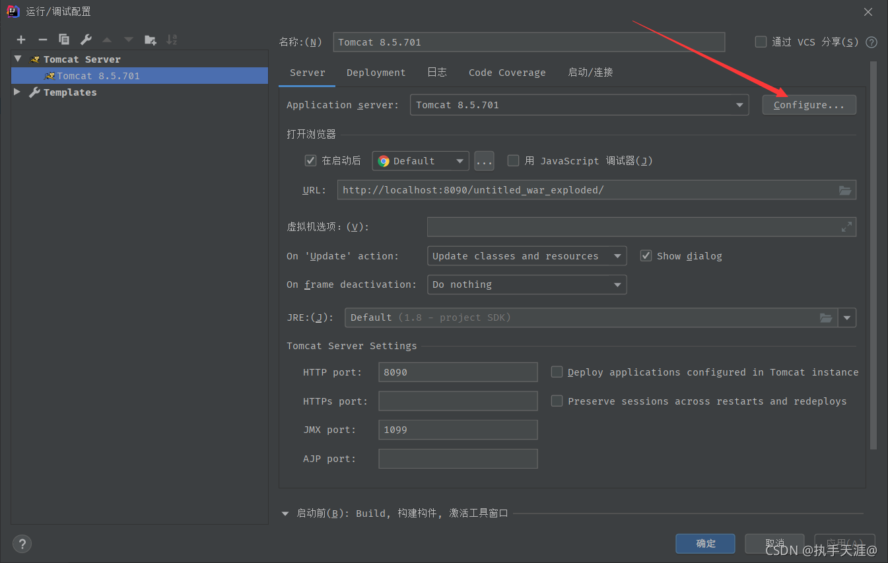Add a new run configuration with plus icon
888x563 pixels.
pyautogui.click(x=21, y=40)
